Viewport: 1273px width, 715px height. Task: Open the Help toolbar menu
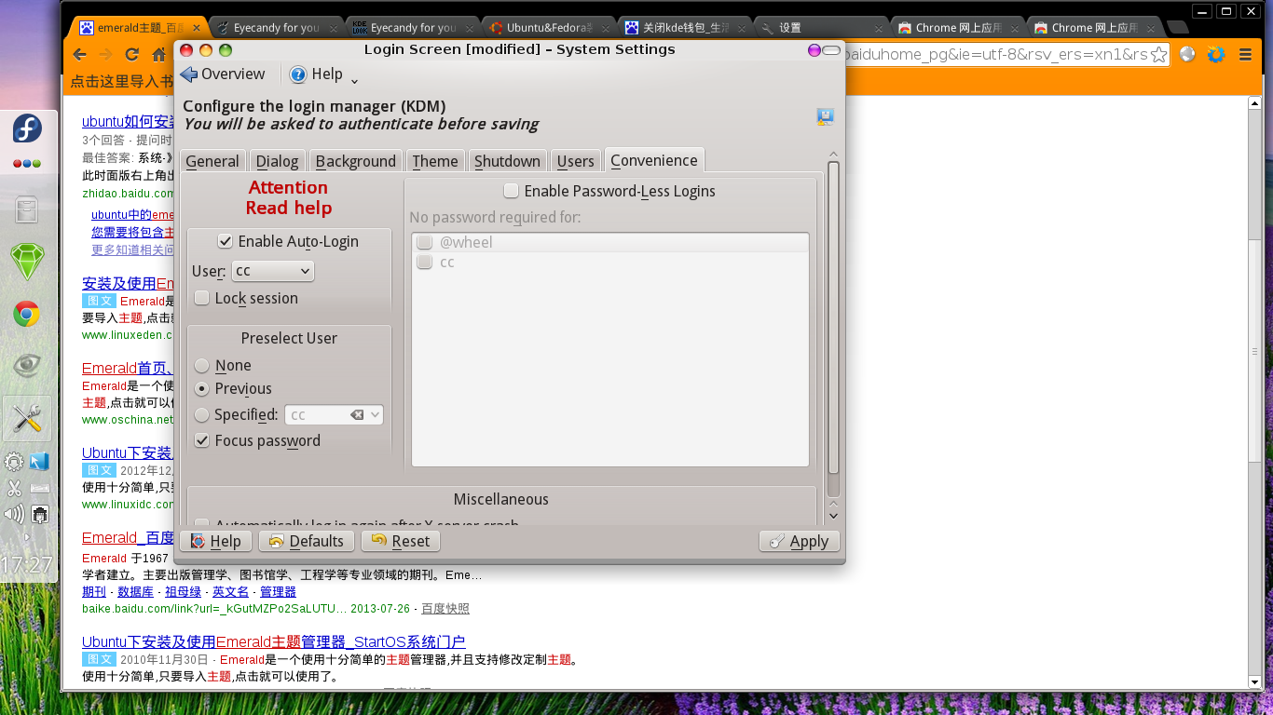[x=317, y=74]
